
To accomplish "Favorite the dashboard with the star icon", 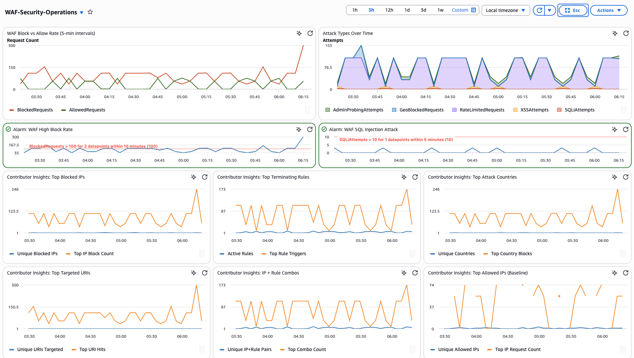I will (90, 12).
